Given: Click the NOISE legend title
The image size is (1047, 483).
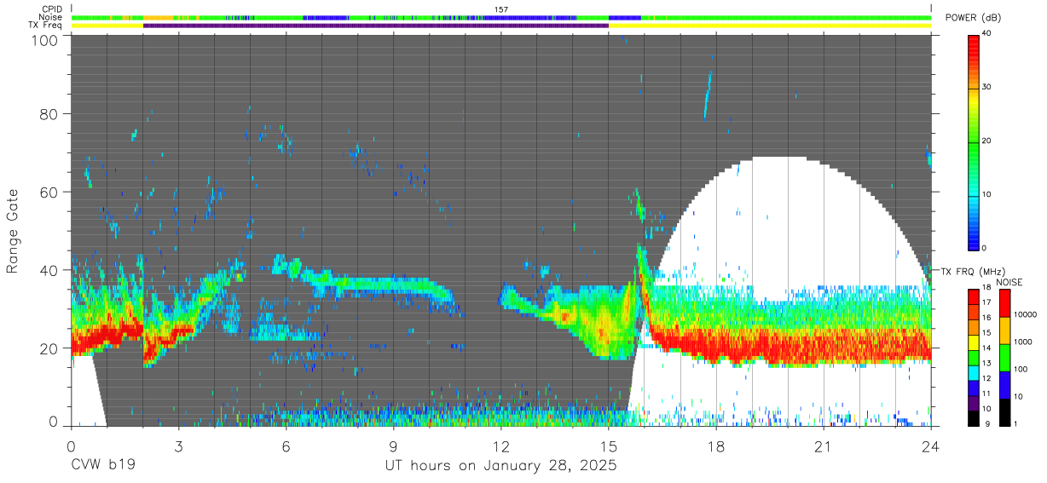Looking at the screenshot, I should coord(1011,282).
